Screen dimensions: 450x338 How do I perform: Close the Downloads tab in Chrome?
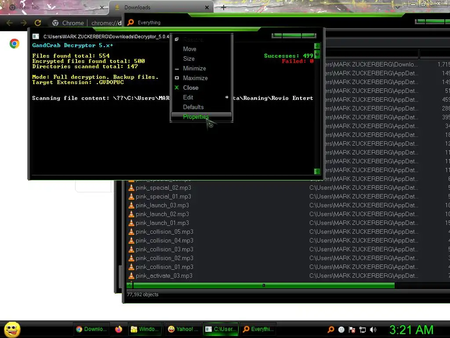(207, 7)
